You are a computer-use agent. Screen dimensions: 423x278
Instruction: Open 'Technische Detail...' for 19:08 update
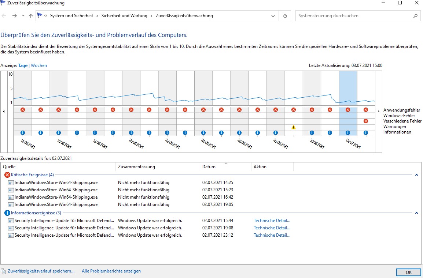[x=272, y=228]
